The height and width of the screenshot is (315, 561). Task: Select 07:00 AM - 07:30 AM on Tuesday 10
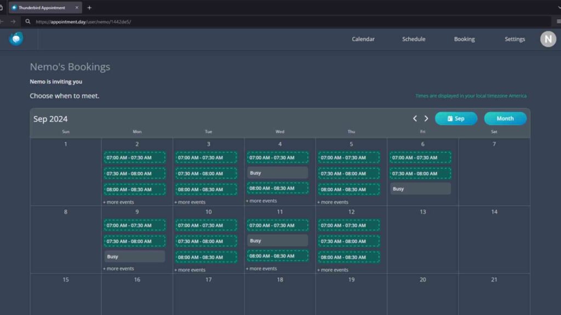tap(206, 225)
